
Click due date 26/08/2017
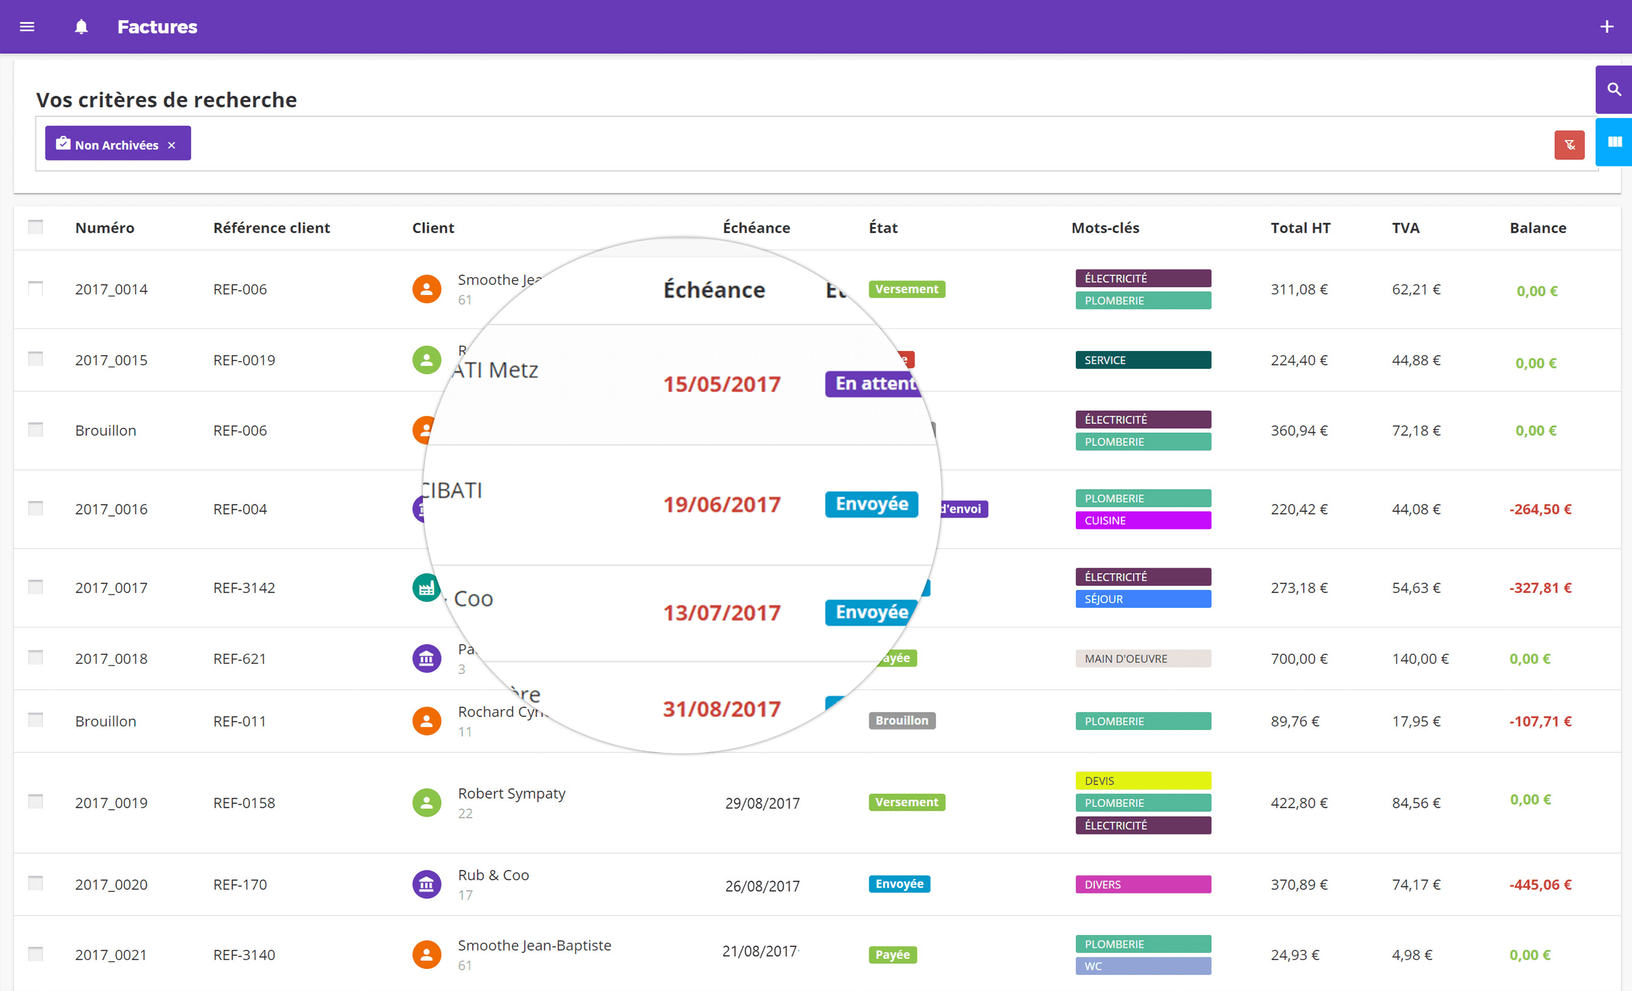[x=762, y=886]
